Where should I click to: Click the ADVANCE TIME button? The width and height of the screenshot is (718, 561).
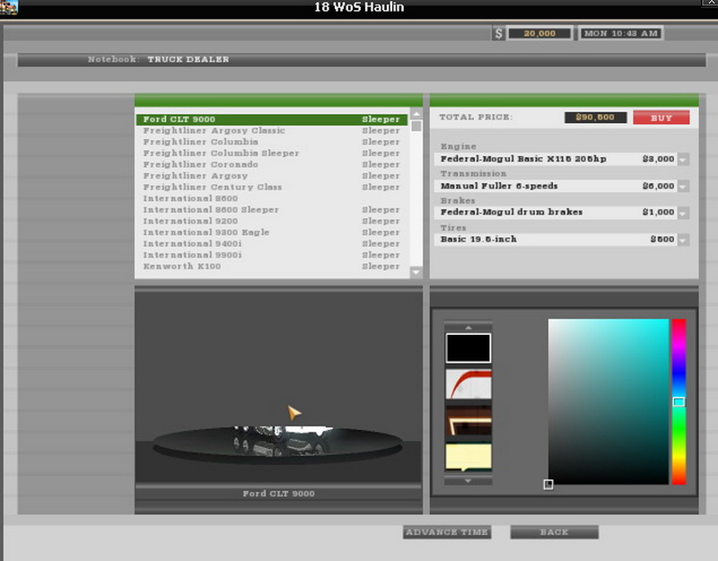[x=447, y=532]
